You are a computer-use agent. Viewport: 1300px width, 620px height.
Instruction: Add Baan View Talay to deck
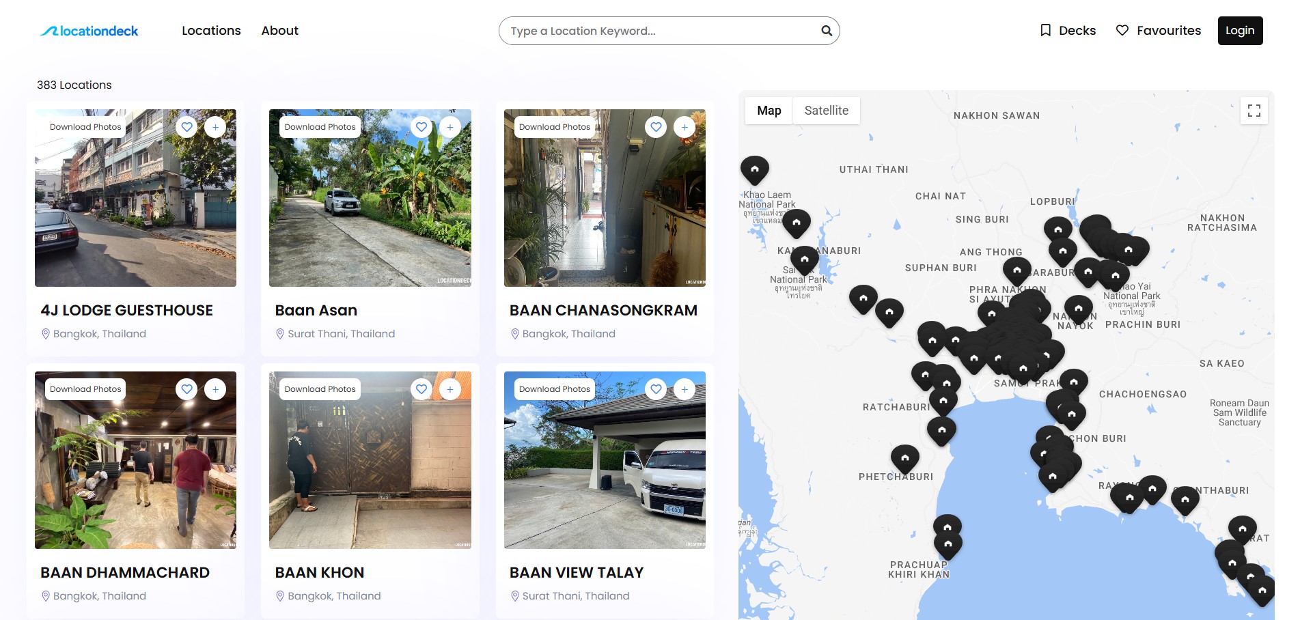pyautogui.click(x=684, y=389)
